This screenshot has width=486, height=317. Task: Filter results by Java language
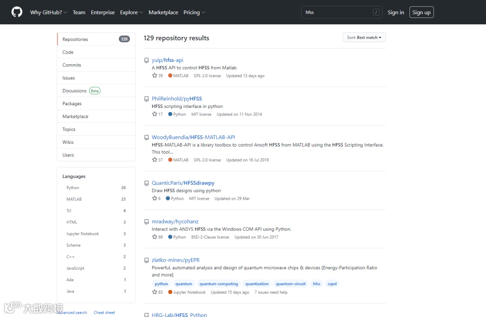[96, 291]
